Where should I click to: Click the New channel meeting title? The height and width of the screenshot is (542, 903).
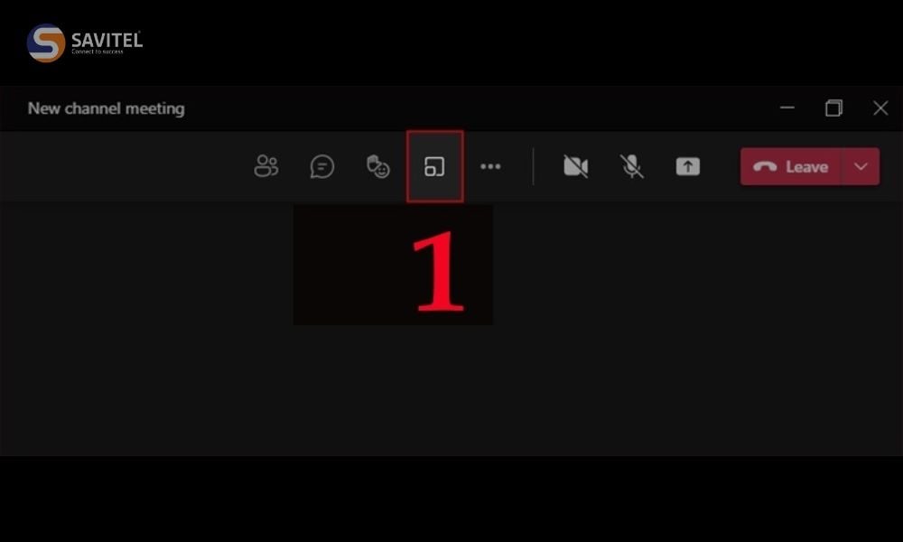pyautogui.click(x=107, y=108)
